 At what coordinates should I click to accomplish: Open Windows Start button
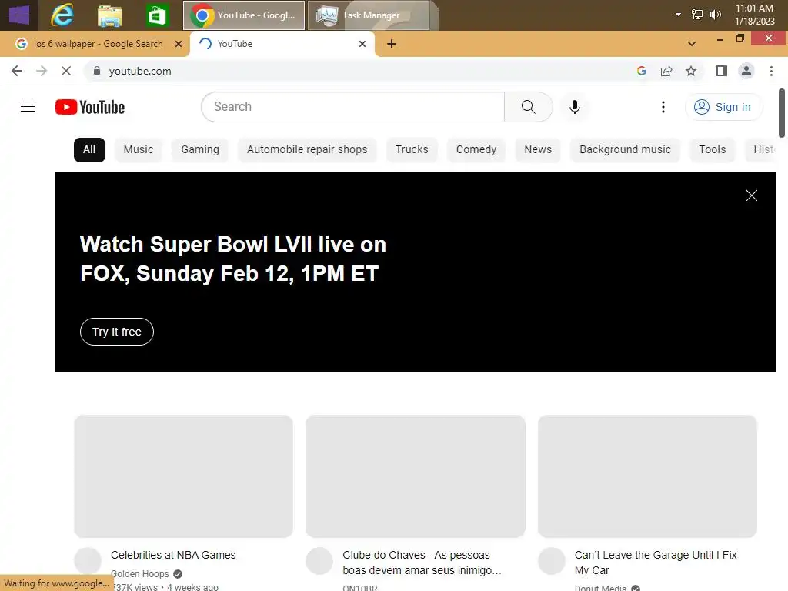[19, 15]
